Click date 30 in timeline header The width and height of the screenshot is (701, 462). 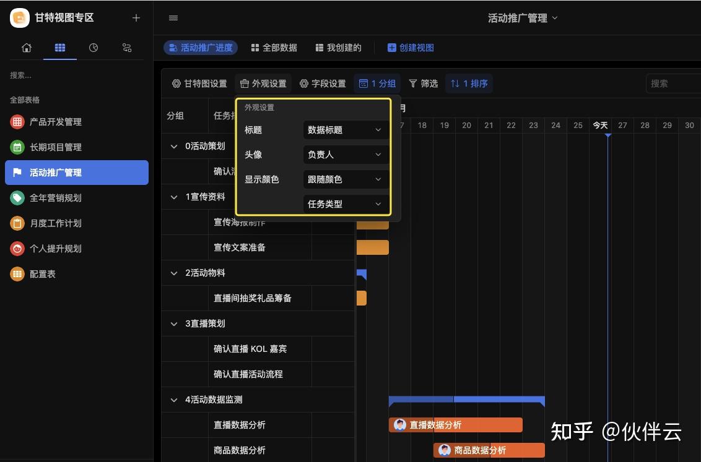pos(689,126)
